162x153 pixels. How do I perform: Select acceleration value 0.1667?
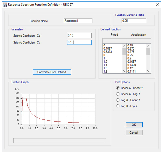click(132, 62)
